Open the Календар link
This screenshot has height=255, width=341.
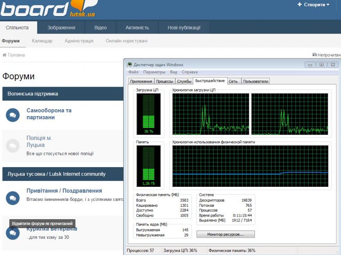pos(42,41)
